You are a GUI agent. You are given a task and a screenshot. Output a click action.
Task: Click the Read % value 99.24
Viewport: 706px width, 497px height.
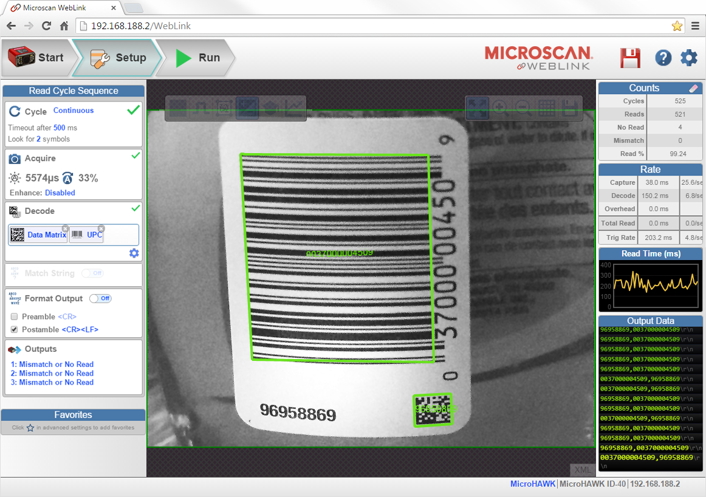pyautogui.click(x=677, y=154)
